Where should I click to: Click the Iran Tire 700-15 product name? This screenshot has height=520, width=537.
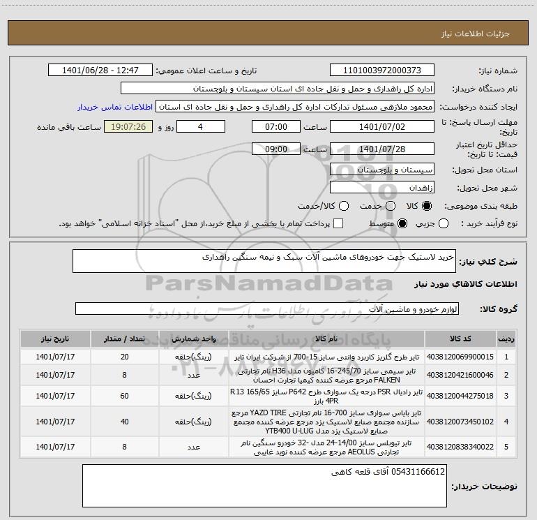326,357
